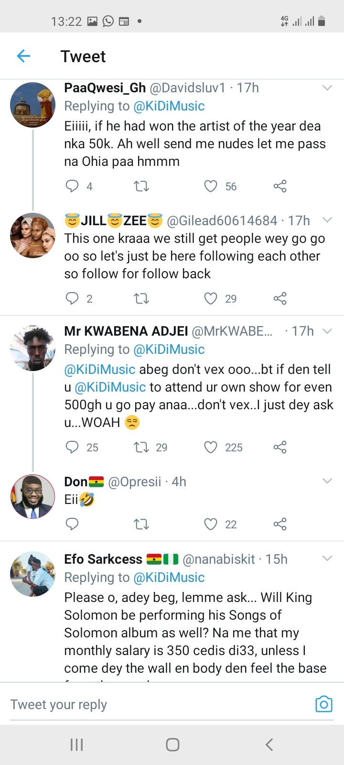344x765 pixels.
Task: Open Android recent apps button
Action: click(x=76, y=744)
